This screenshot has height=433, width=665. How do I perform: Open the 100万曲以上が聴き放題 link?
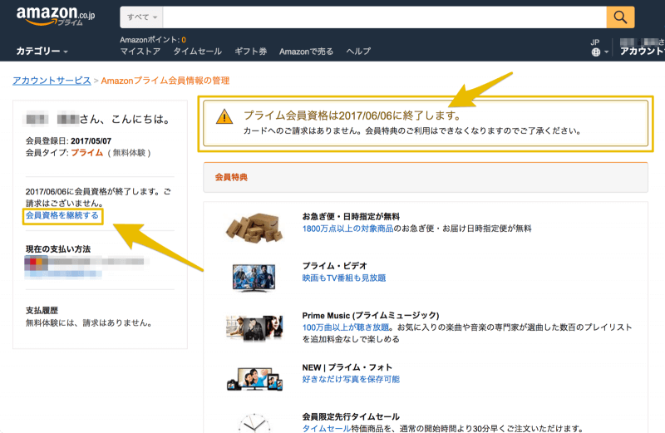[x=346, y=327]
